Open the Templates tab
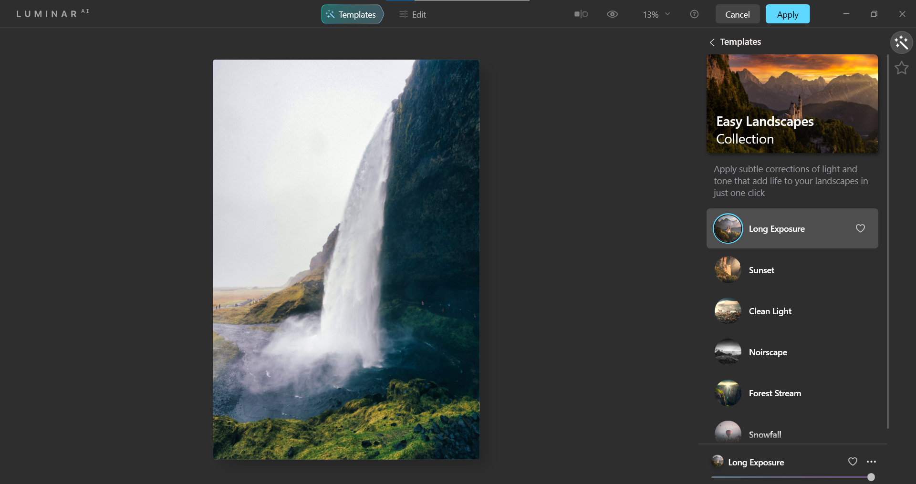916x484 pixels. tap(353, 14)
